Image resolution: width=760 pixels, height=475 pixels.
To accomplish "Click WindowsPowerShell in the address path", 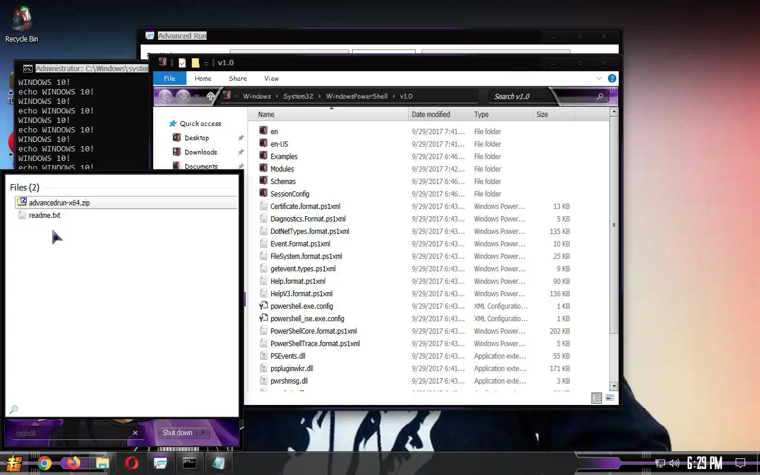I will tap(357, 96).
